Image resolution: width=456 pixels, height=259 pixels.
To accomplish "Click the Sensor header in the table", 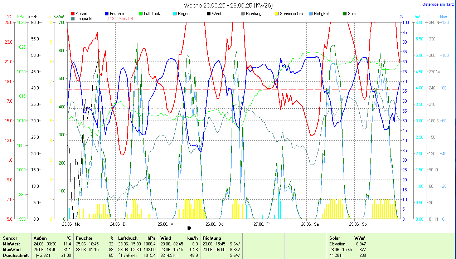I will pyautogui.click(x=10, y=238).
